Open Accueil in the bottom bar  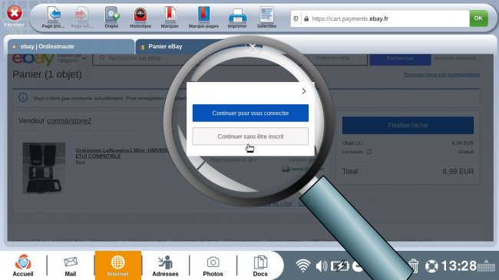(x=23, y=265)
